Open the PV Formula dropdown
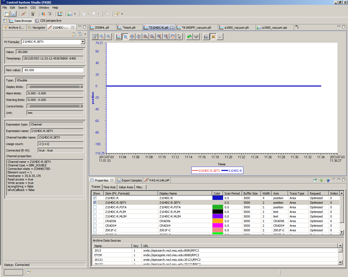Screen dimensions: 348x277 point(83,42)
